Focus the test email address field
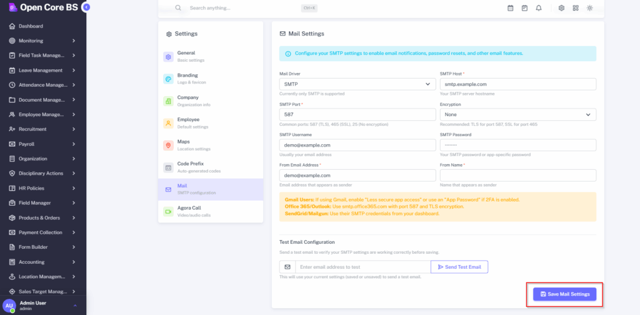Viewport: 640px width, 315px height. [x=362, y=267]
